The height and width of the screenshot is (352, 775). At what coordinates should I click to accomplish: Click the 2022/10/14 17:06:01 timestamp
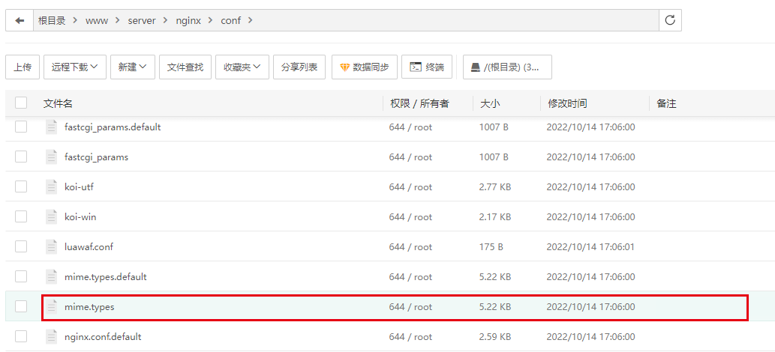590,247
